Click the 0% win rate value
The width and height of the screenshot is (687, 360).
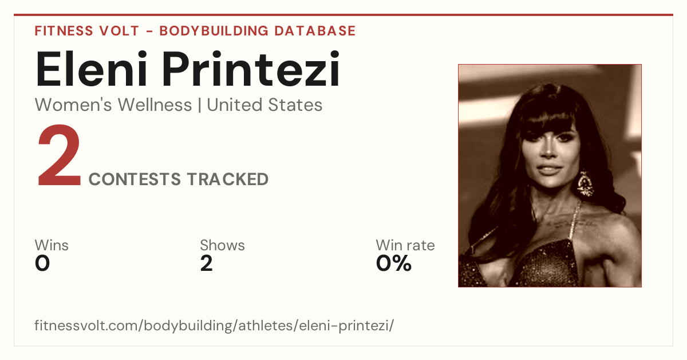tap(394, 263)
